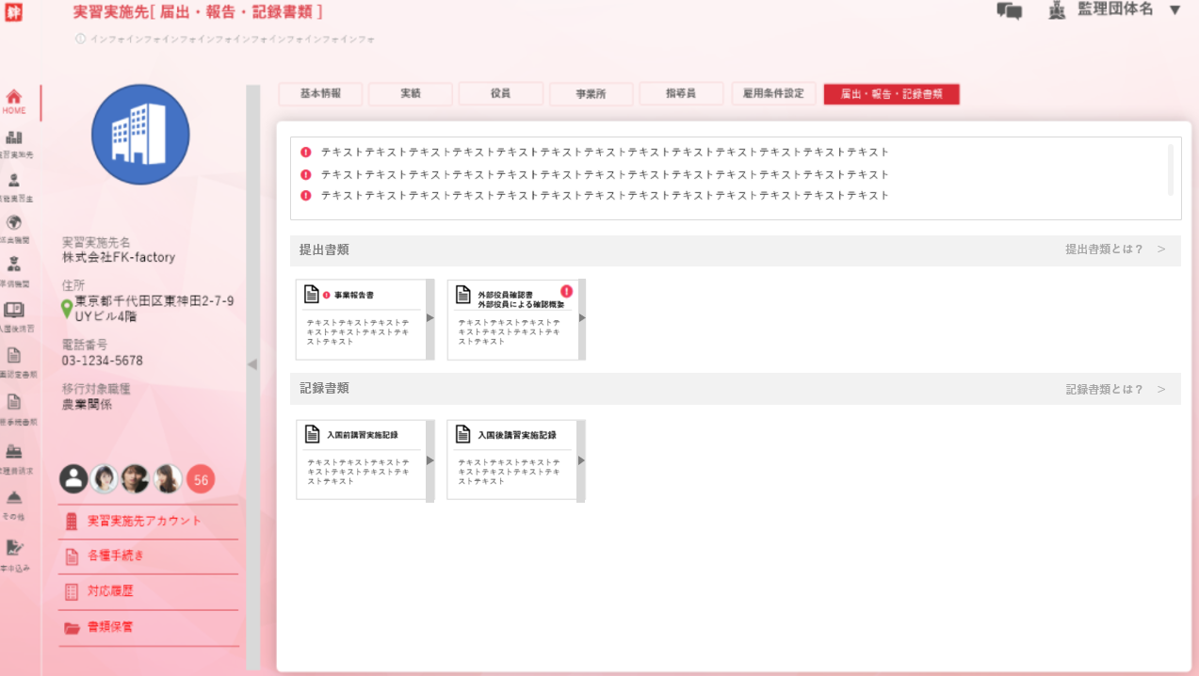Click the globe icon in left sidebar
The image size is (1199, 676).
pos(14,223)
